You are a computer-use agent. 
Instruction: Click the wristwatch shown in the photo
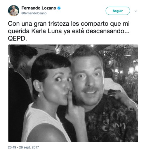(x=112, y=93)
